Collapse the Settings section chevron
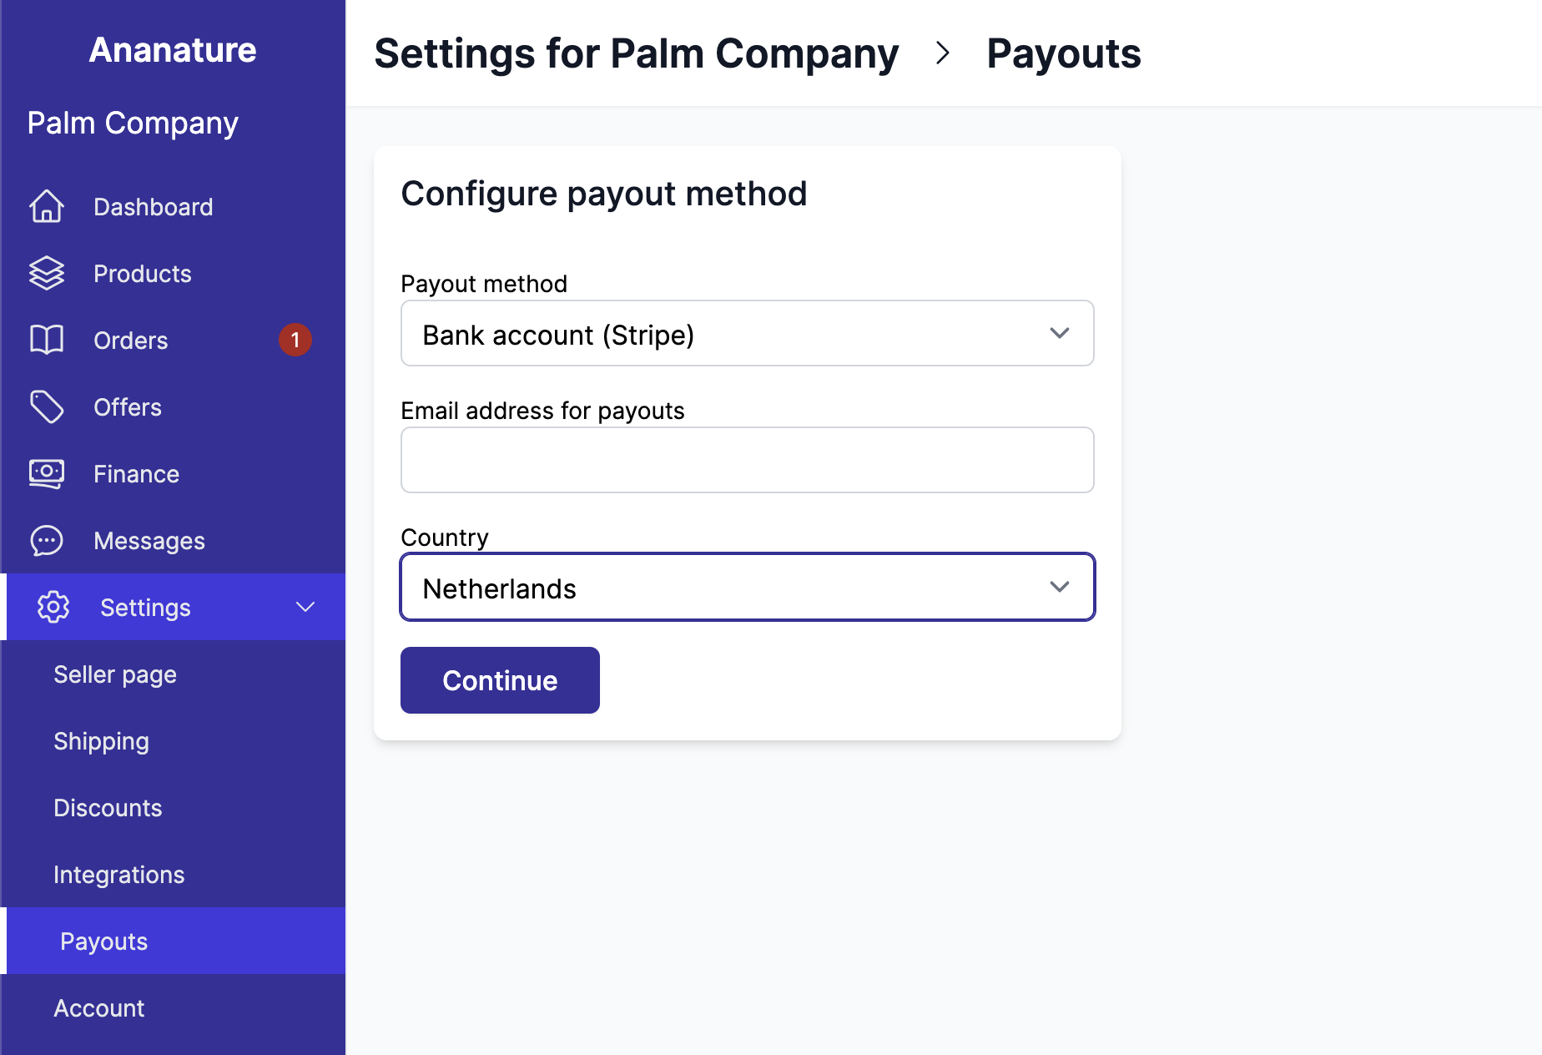1542x1055 pixels. [305, 607]
